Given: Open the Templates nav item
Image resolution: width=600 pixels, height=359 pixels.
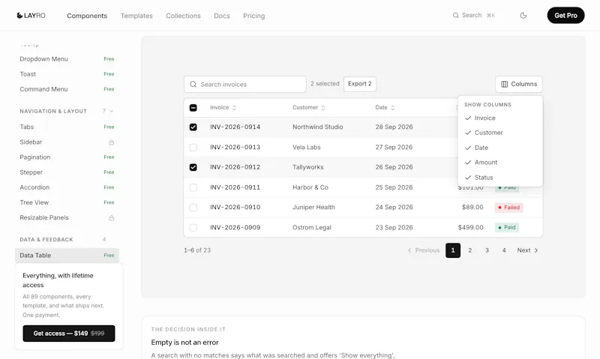Looking at the screenshot, I should (136, 16).
